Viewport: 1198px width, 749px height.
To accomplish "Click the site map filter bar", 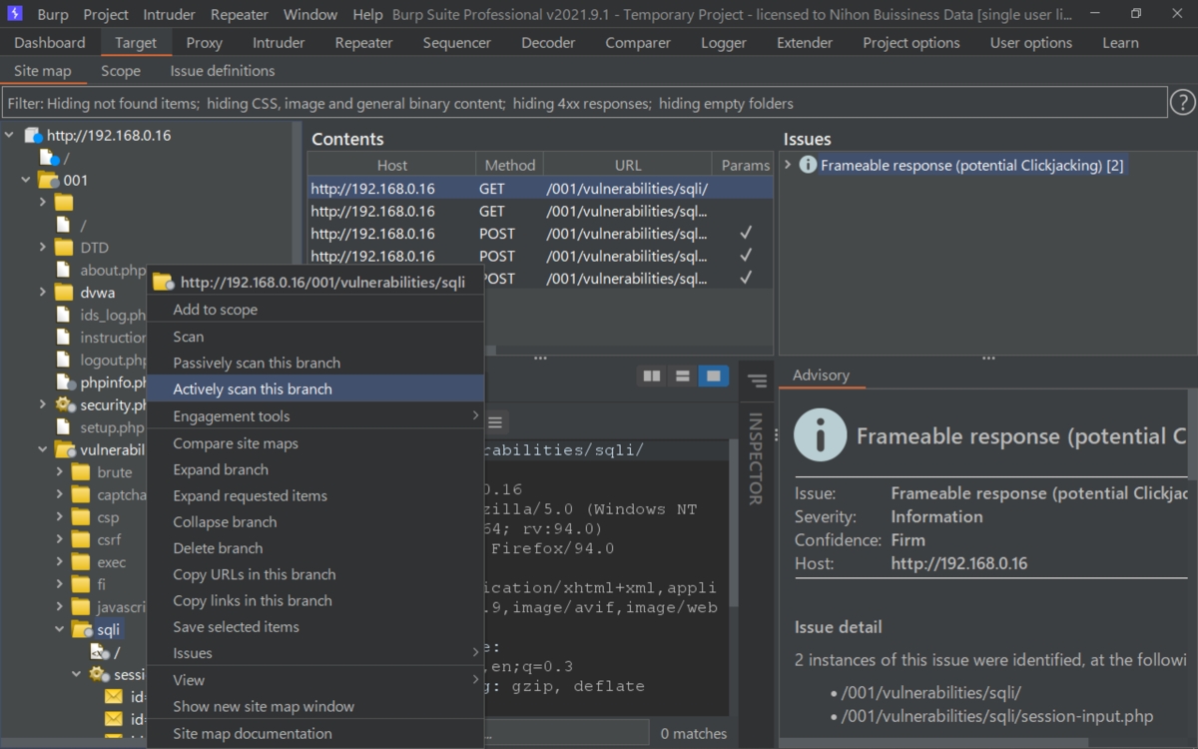I will pyautogui.click(x=584, y=103).
